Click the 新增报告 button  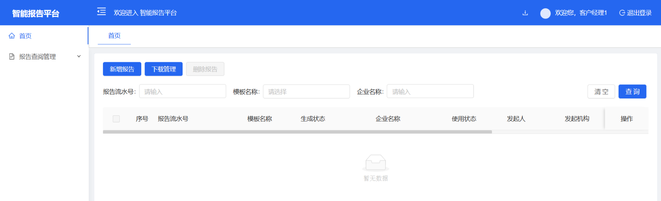point(122,69)
